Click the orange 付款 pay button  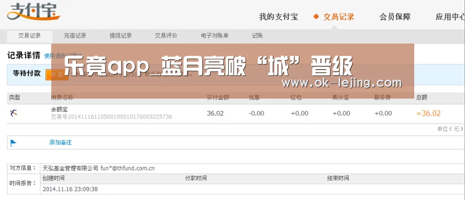click(x=57, y=75)
